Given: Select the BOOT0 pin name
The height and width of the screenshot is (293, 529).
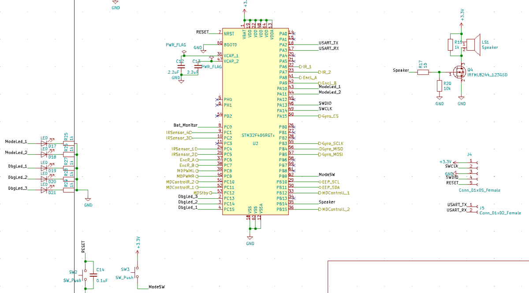Looking at the screenshot, I should coord(231,45).
